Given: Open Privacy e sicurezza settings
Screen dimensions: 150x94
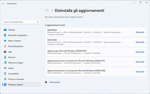Looking at the screenshot, I should tap(21, 79).
